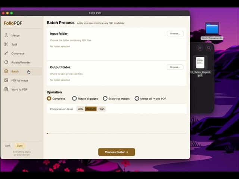This screenshot has width=239, height=179.
Task: Maximize Folio PDF with the green button
Action: click(x=12, y=13)
